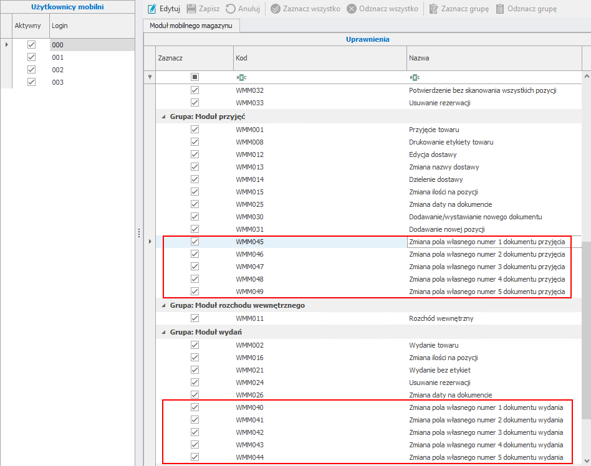Collapse the Grupa: Moduł wydań group
Screen dimensions: 591x466
point(164,333)
